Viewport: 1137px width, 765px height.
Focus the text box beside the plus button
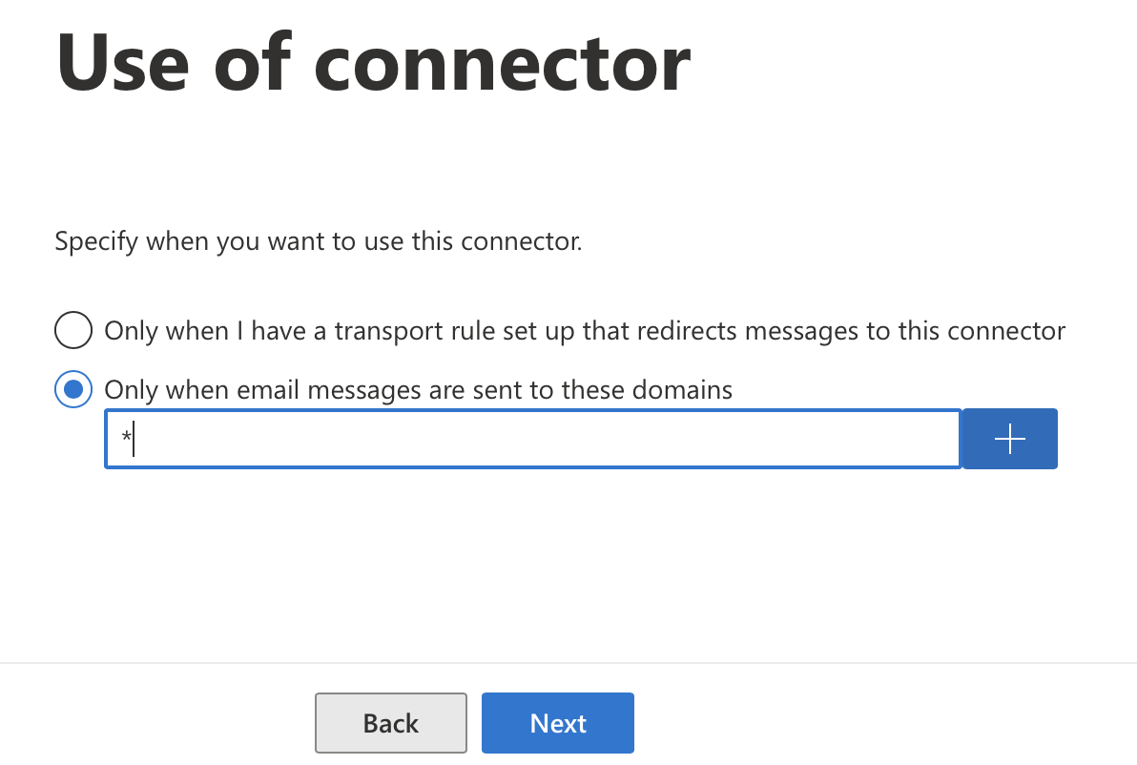533,439
